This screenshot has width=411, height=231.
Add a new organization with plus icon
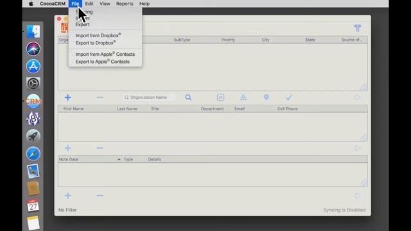pos(67,98)
